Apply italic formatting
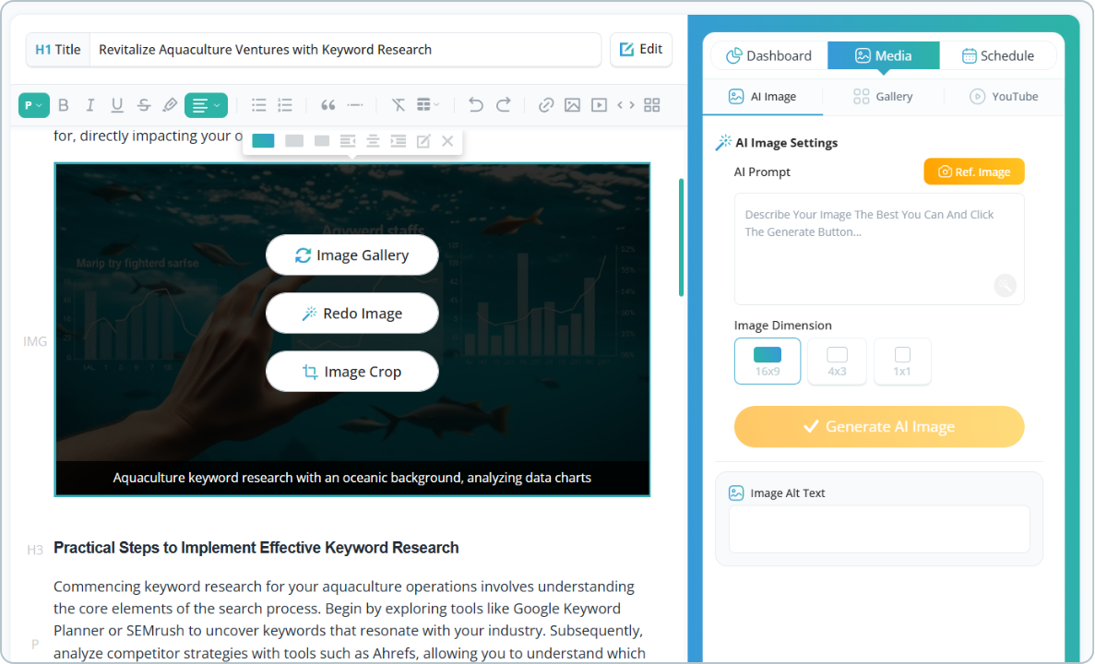 click(89, 104)
